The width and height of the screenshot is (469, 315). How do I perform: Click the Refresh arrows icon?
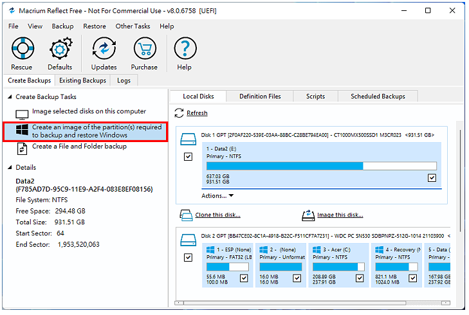pyautogui.click(x=179, y=113)
